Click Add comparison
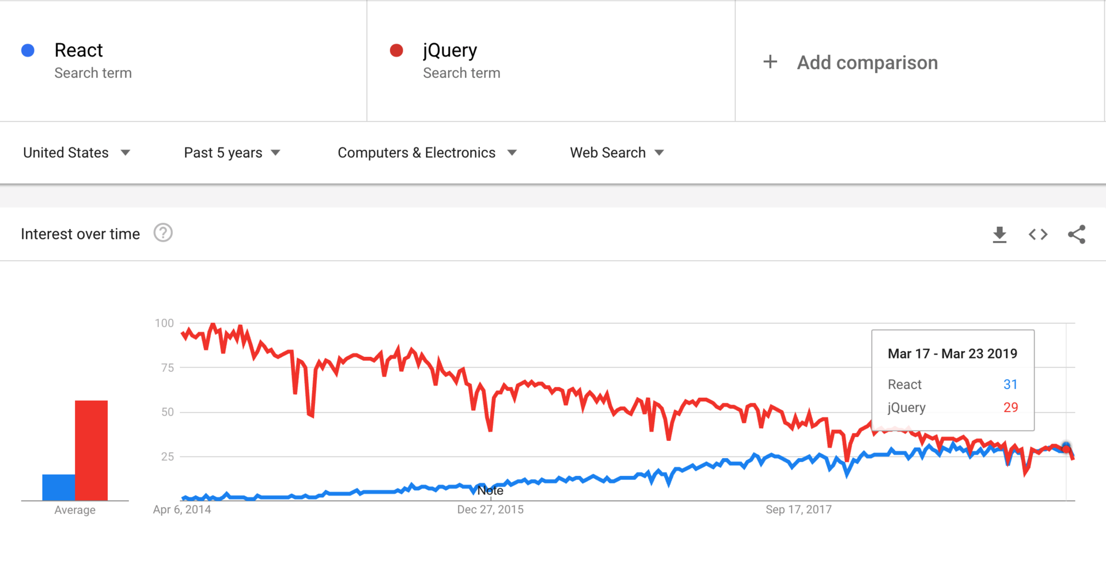This screenshot has width=1106, height=583. click(867, 62)
